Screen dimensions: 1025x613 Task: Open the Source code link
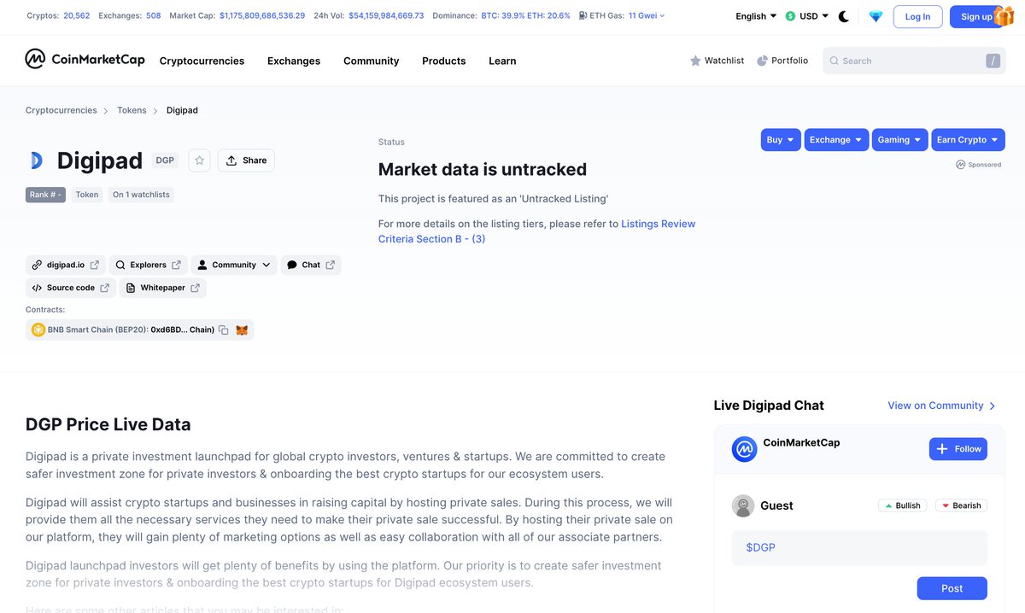[69, 288]
